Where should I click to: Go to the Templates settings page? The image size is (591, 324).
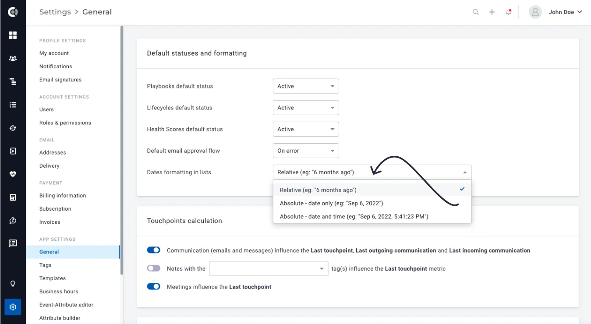53,278
